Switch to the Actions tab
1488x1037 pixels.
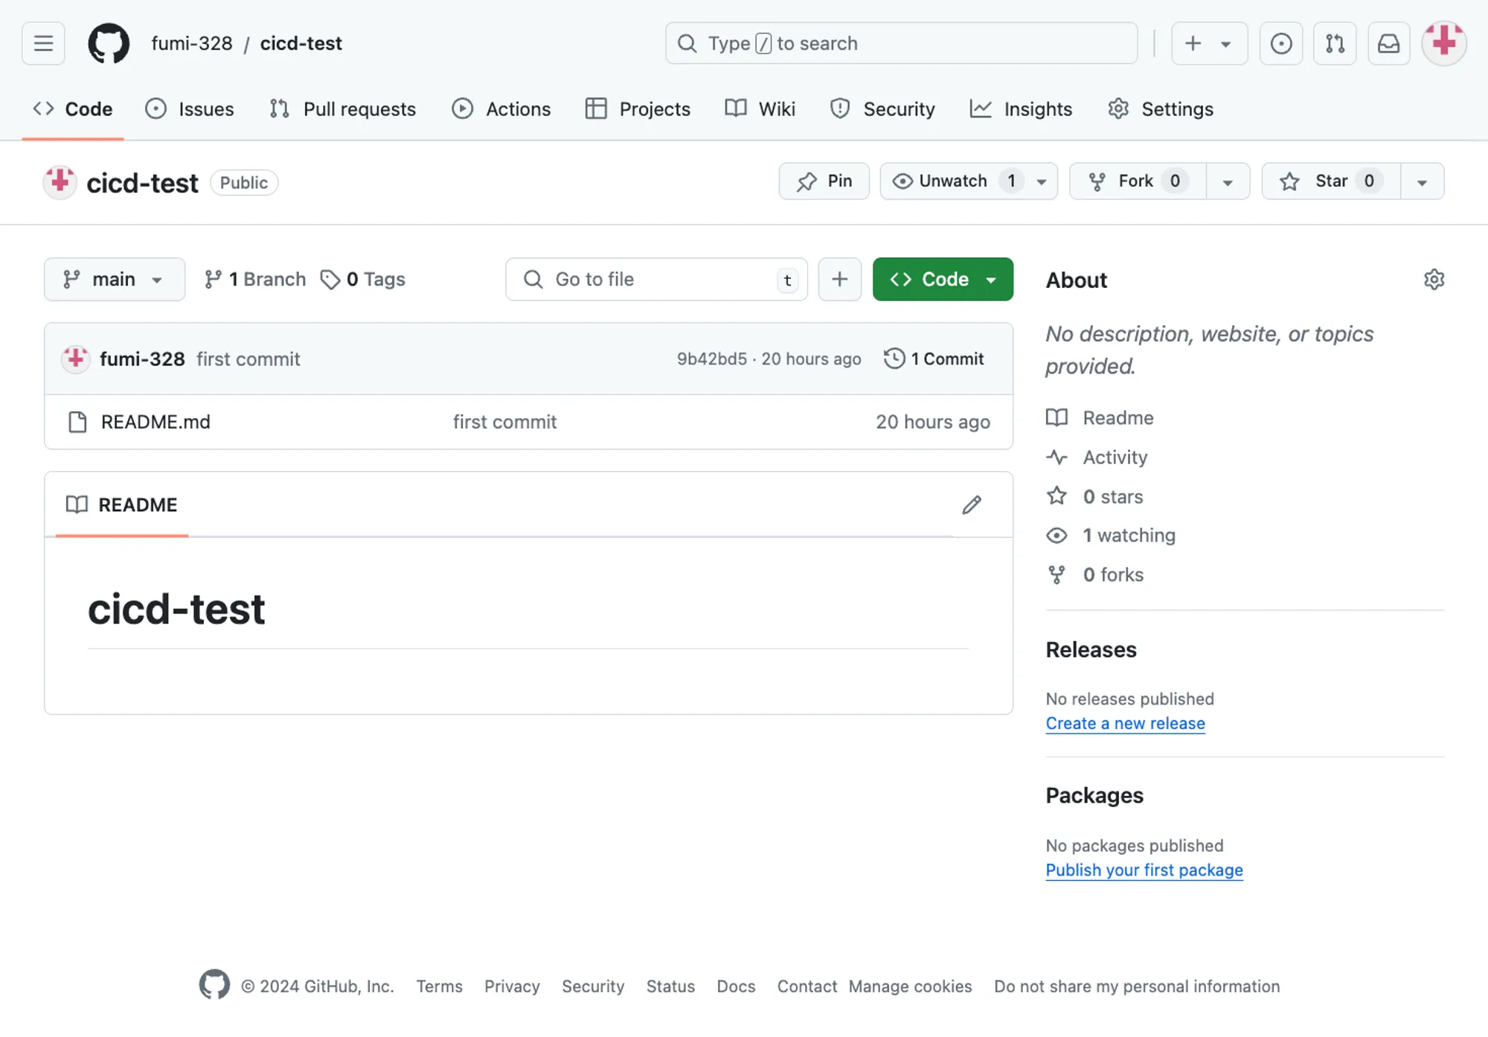pos(501,109)
